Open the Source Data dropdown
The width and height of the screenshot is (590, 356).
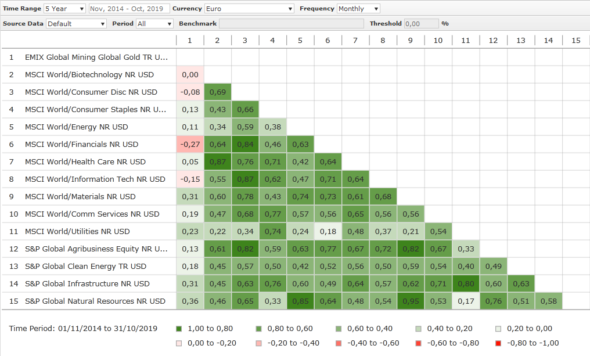pyautogui.click(x=75, y=24)
